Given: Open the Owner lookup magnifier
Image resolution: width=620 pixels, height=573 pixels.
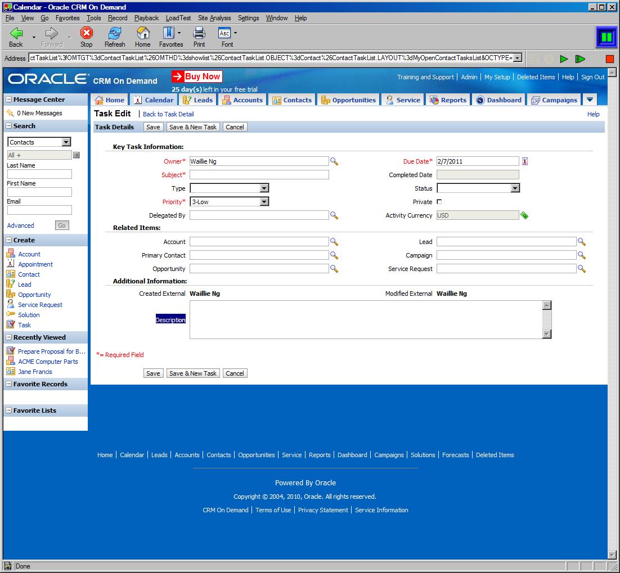Looking at the screenshot, I should pos(334,161).
